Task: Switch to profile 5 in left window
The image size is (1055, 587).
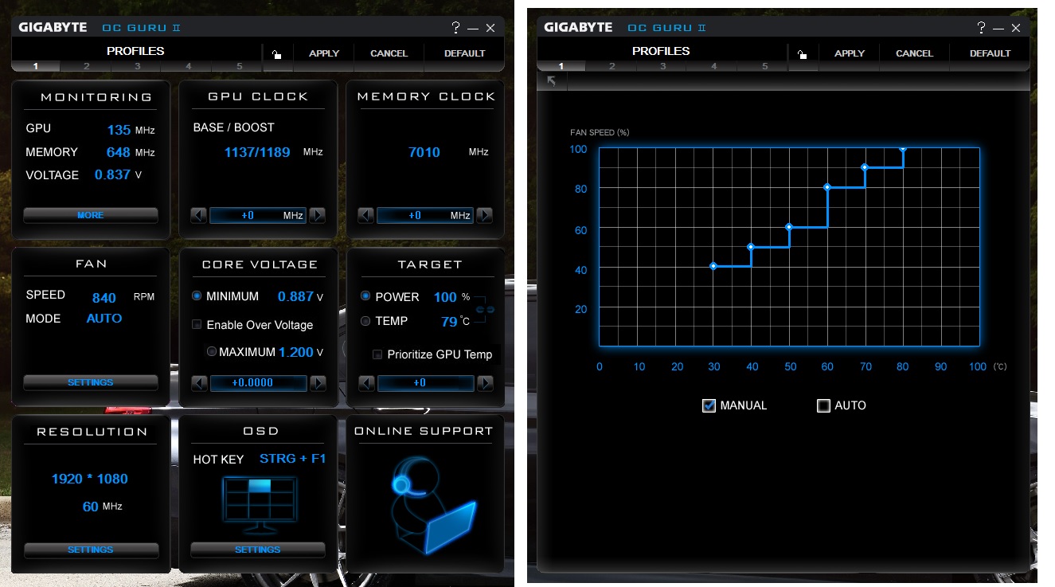Action: tap(239, 67)
